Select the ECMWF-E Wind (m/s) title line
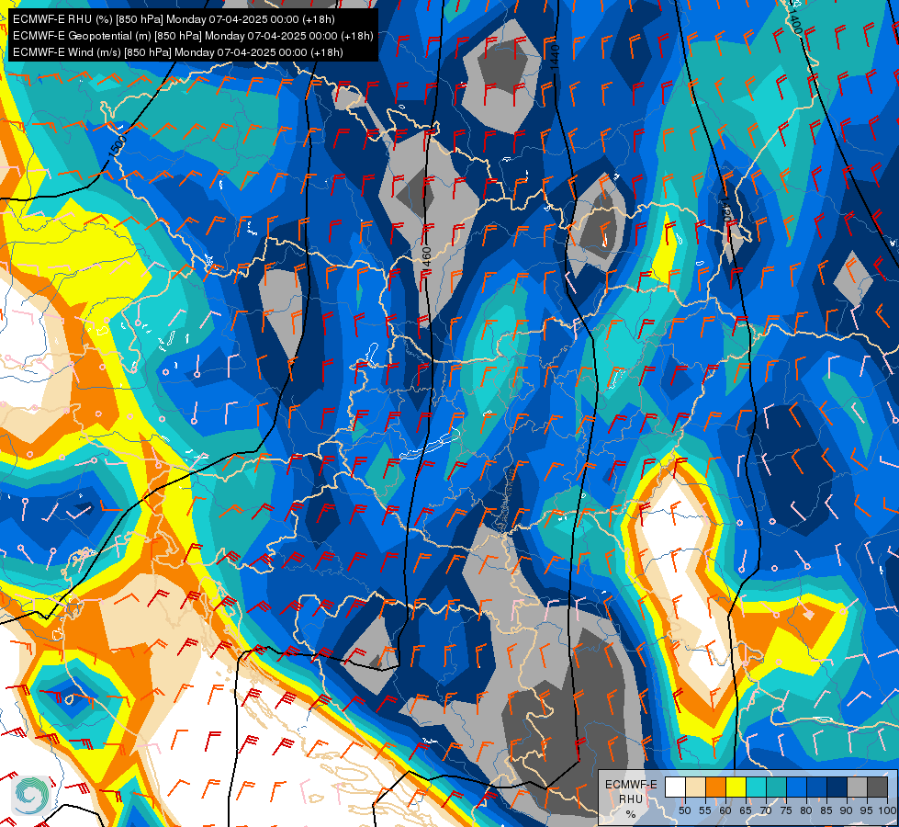 (178, 52)
